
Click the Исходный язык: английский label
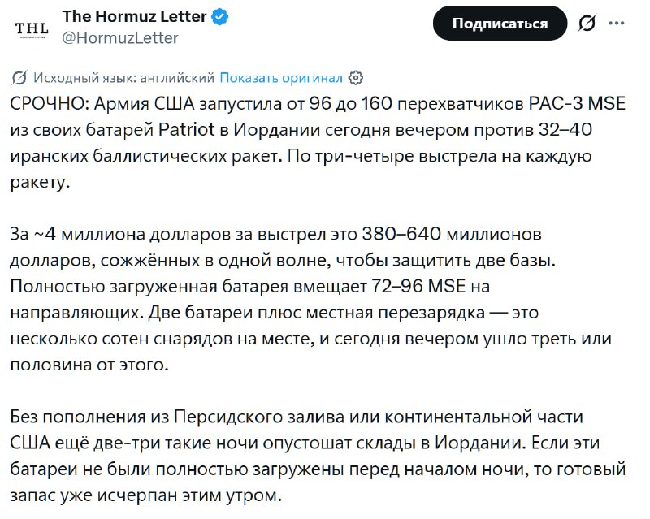tap(124, 77)
